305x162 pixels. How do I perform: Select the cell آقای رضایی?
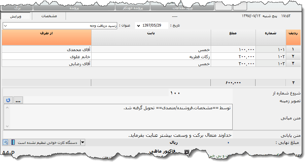(47, 64)
